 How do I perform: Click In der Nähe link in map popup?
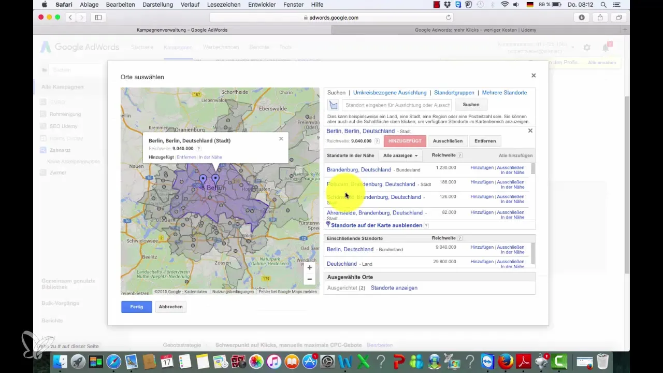tap(210, 157)
